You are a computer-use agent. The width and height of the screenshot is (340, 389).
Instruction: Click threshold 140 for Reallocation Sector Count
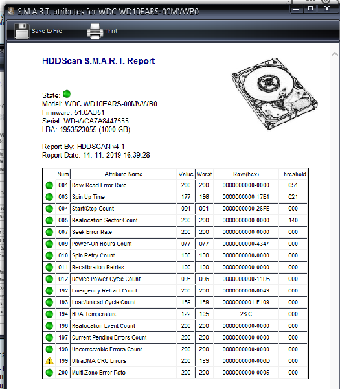(x=293, y=220)
